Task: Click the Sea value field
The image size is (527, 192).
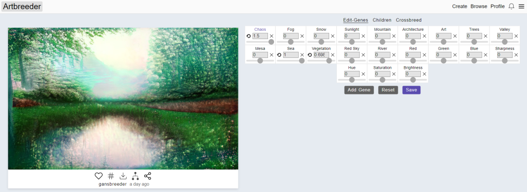Action: 291,55
